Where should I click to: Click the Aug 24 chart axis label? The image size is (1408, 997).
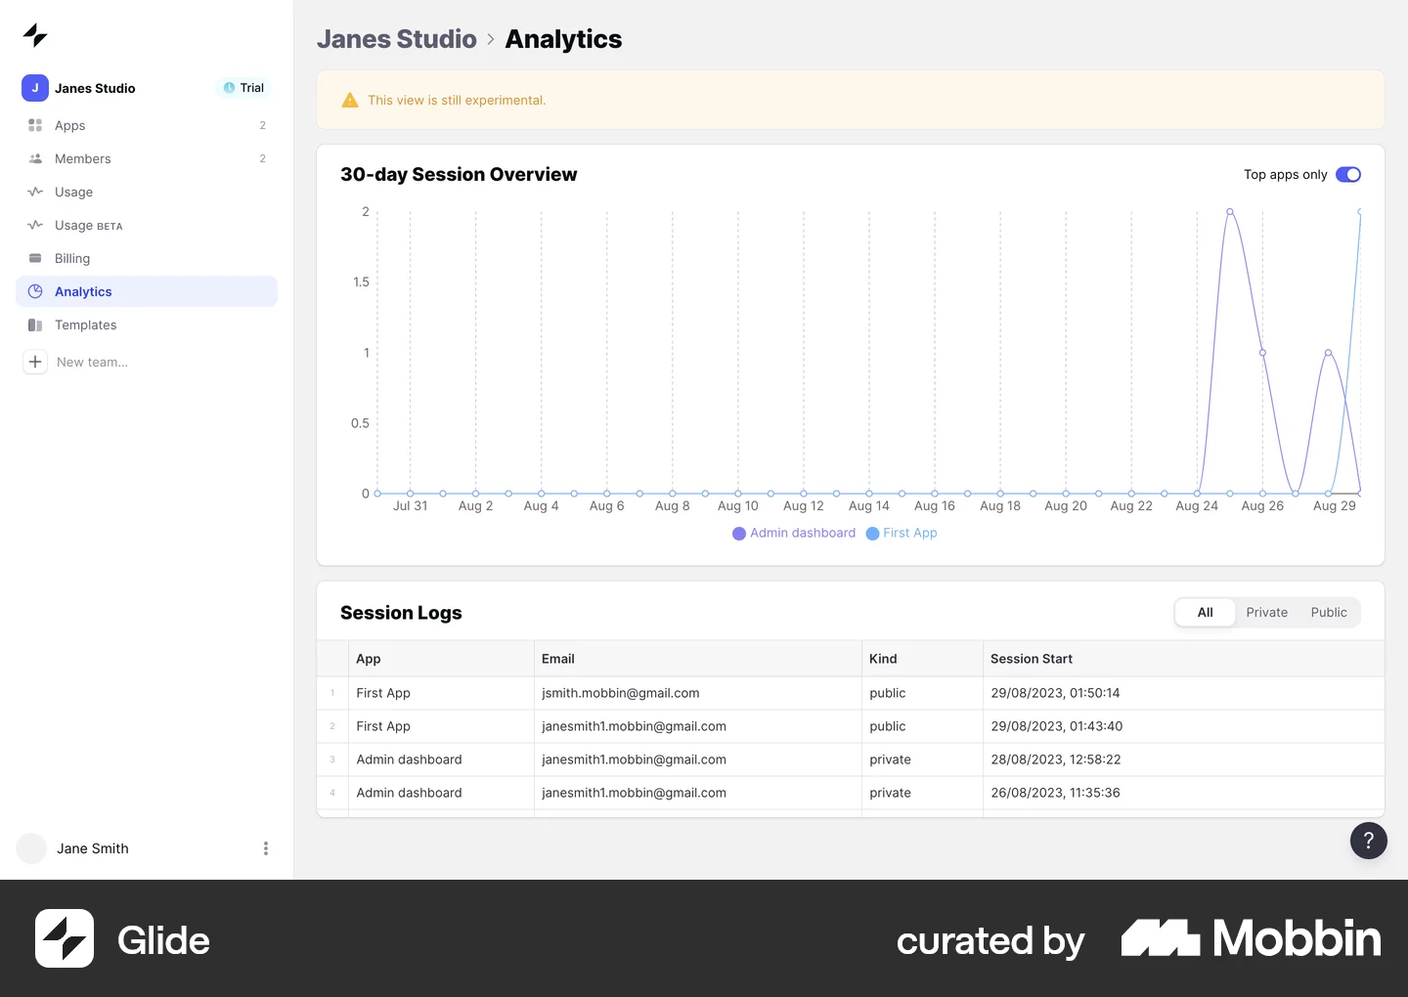1197,505
